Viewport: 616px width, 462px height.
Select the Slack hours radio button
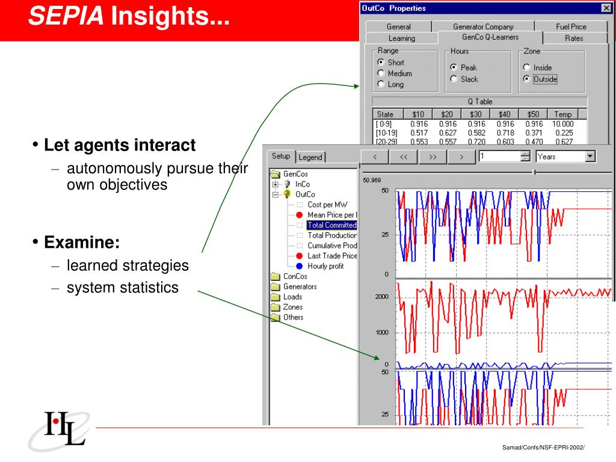(454, 79)
